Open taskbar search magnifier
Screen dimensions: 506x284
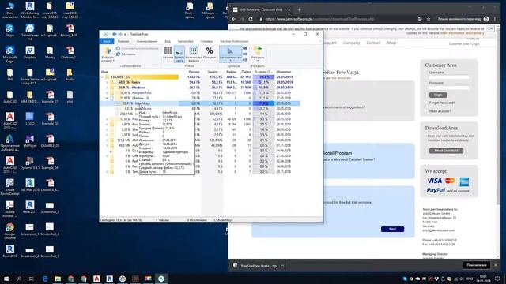(x=19, y=278)
